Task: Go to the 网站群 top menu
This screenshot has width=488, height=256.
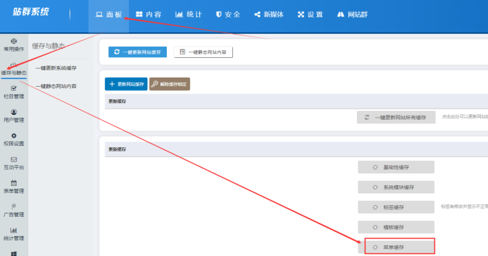Action: coord(353,14)
